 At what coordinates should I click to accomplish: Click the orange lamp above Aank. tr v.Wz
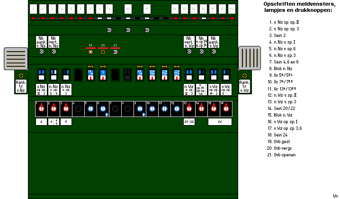pos(245,76)
